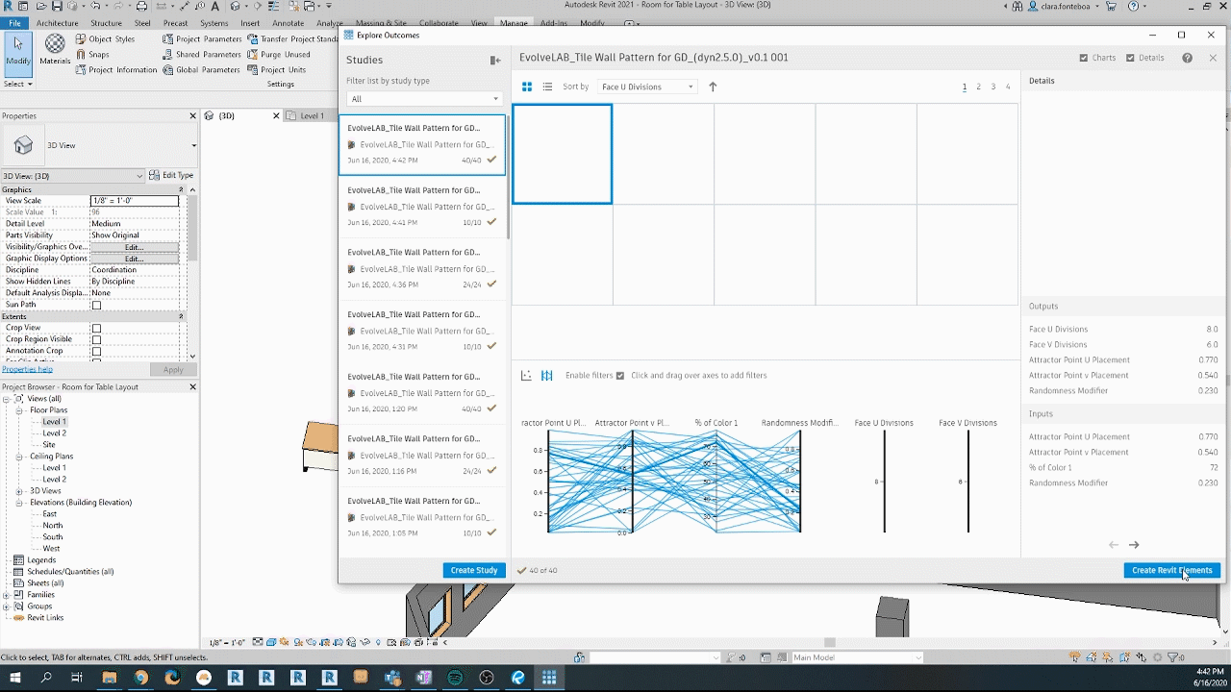This screenshot has width=1231, height=692.
Task: Open the 3D View type selector dropdown
Action: (x=193, y=146)
